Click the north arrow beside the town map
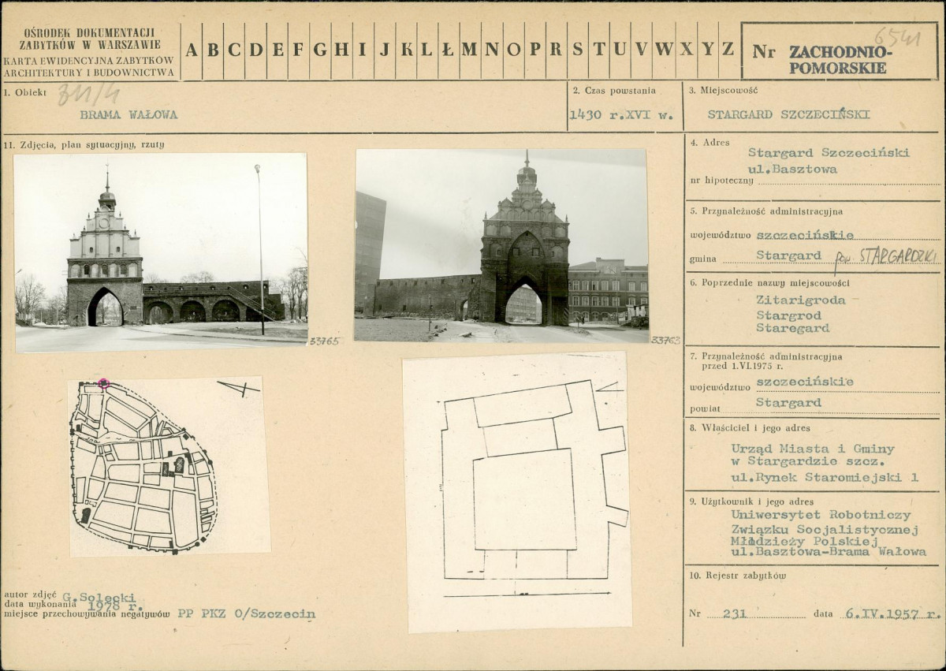This screenshot has height=671, width=946. [238, 388]
